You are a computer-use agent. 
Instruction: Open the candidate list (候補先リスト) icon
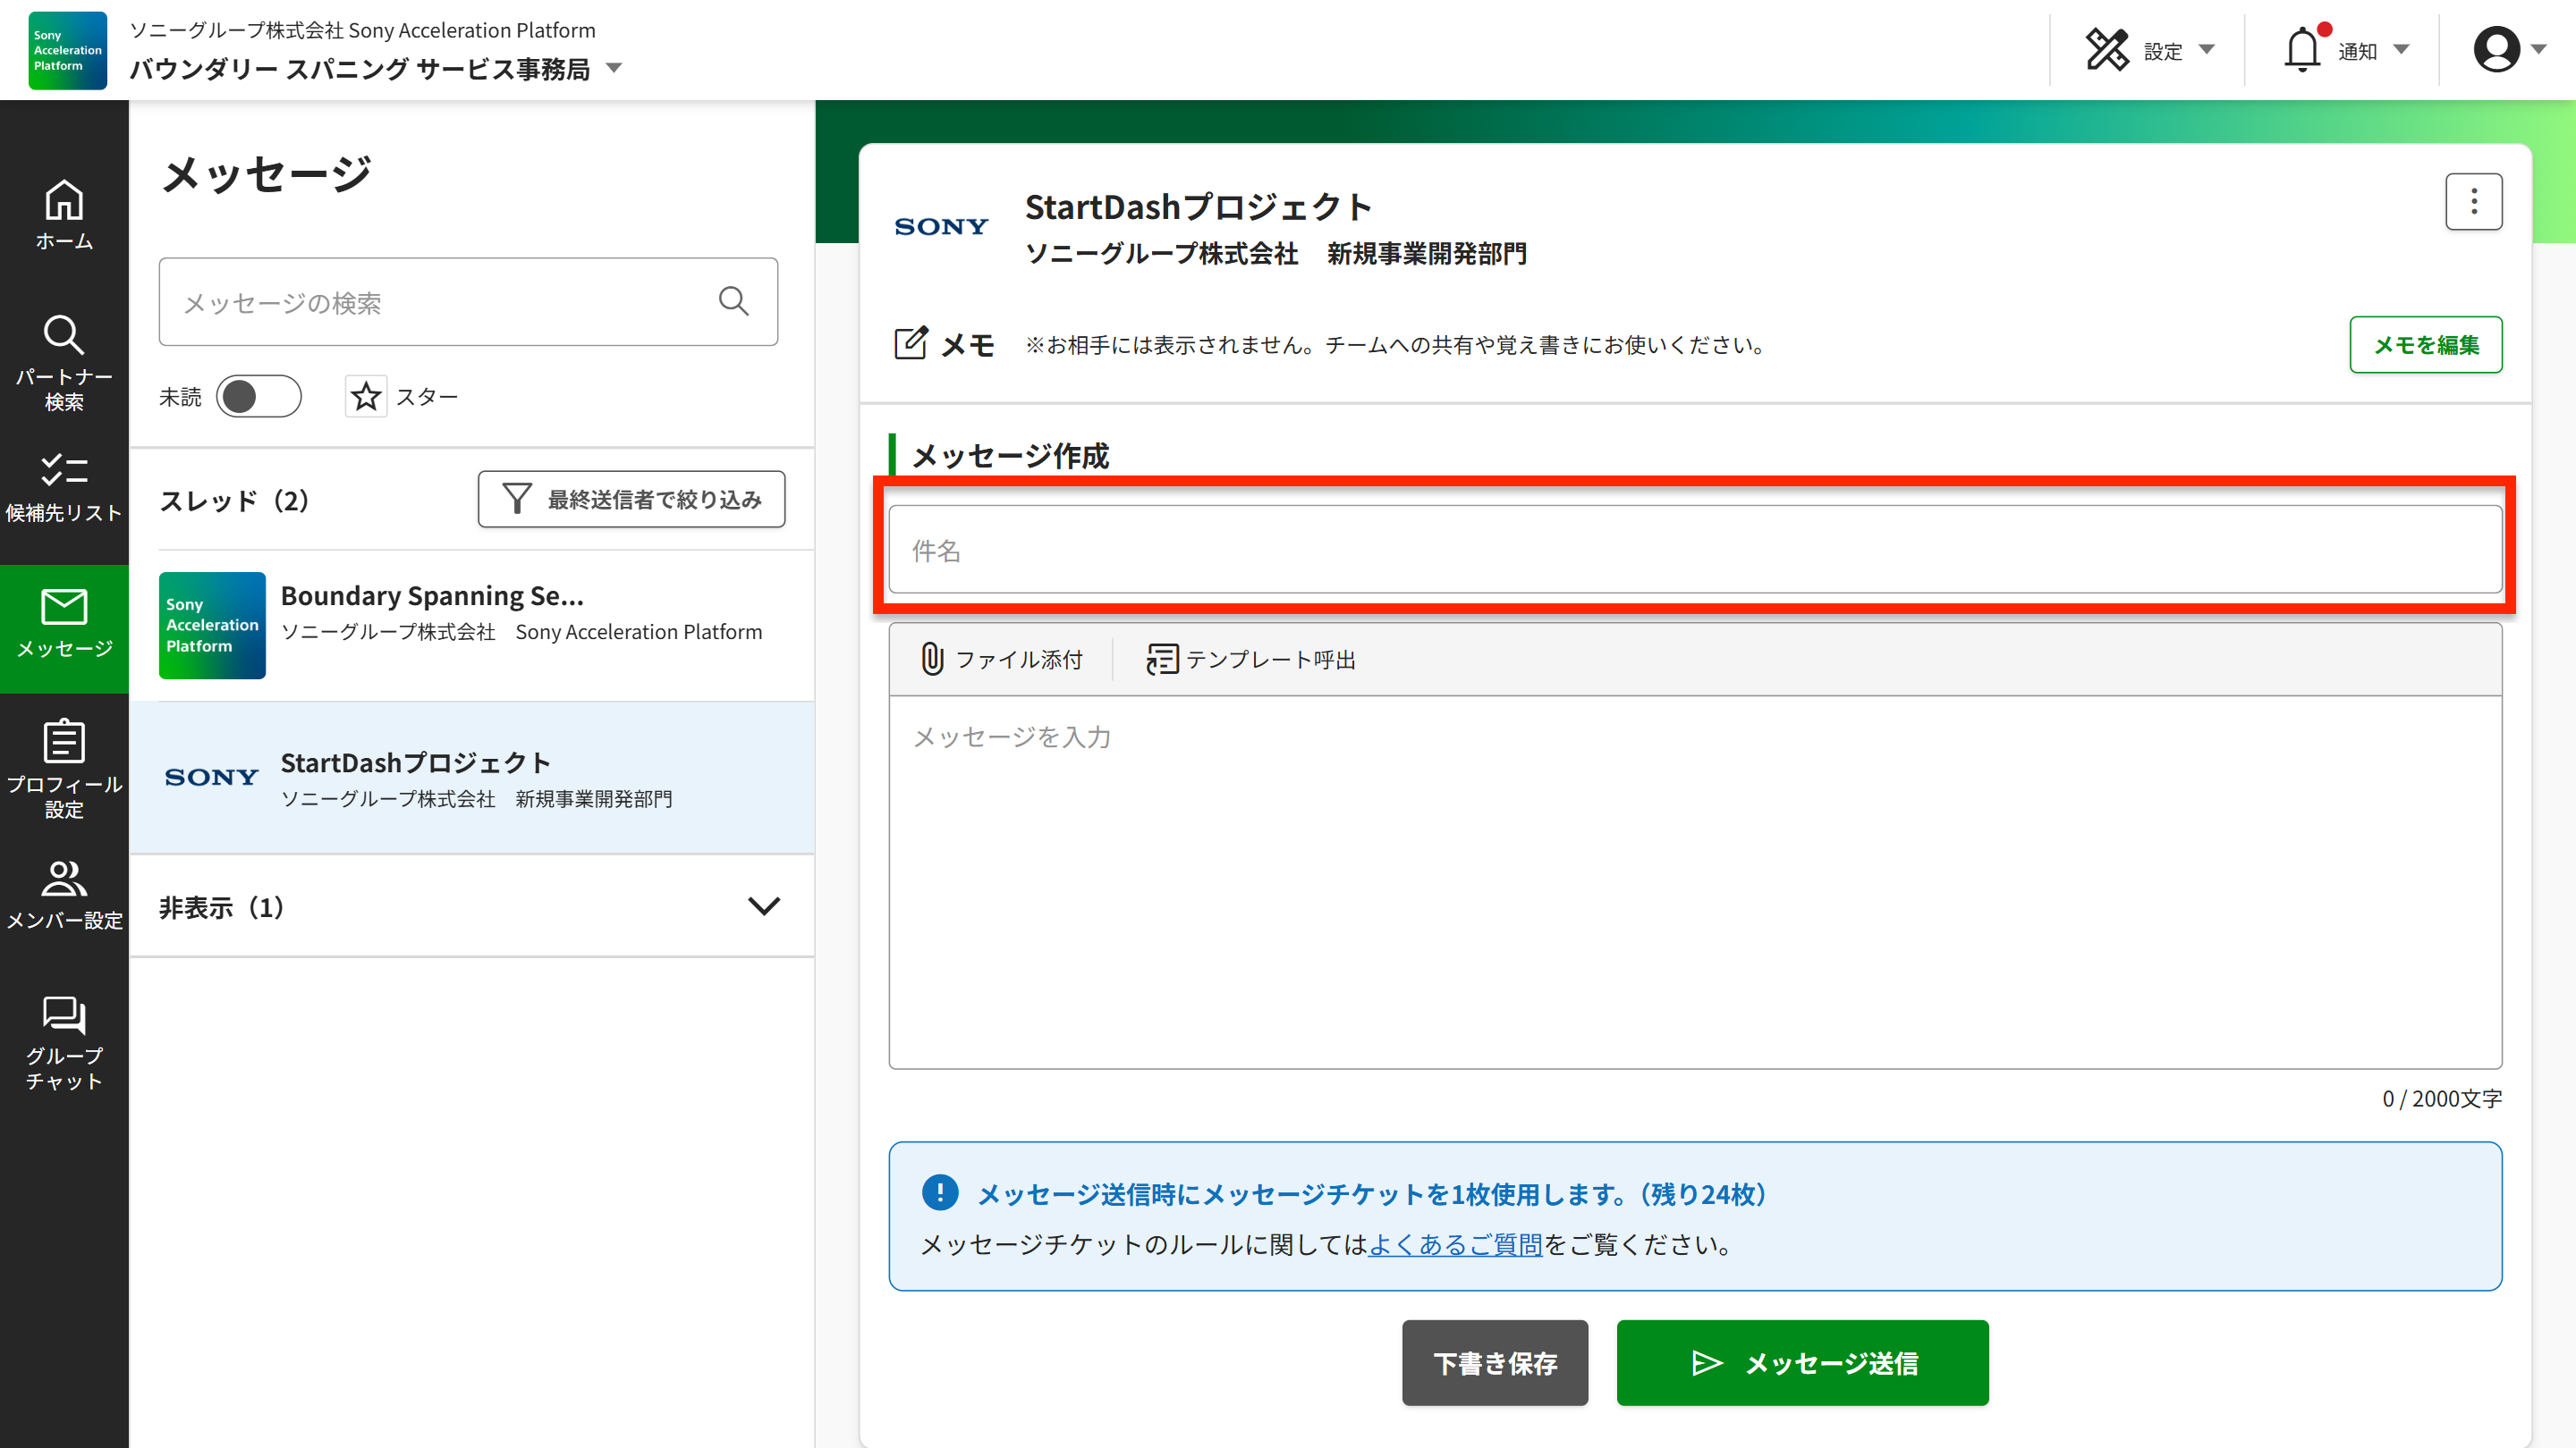pos(64,469)
